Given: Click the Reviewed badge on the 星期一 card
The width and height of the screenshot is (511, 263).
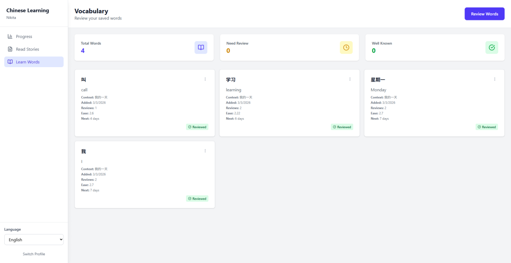Looking at the screenshot, I should pyautogui.click(x=487, y=127).
